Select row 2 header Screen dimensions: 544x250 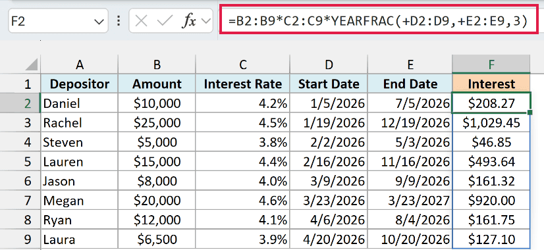point(20,103)
